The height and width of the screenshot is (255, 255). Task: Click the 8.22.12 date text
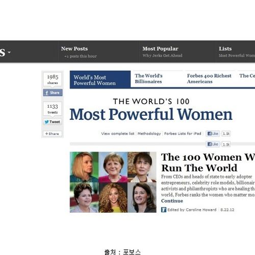tap(227, 210)
